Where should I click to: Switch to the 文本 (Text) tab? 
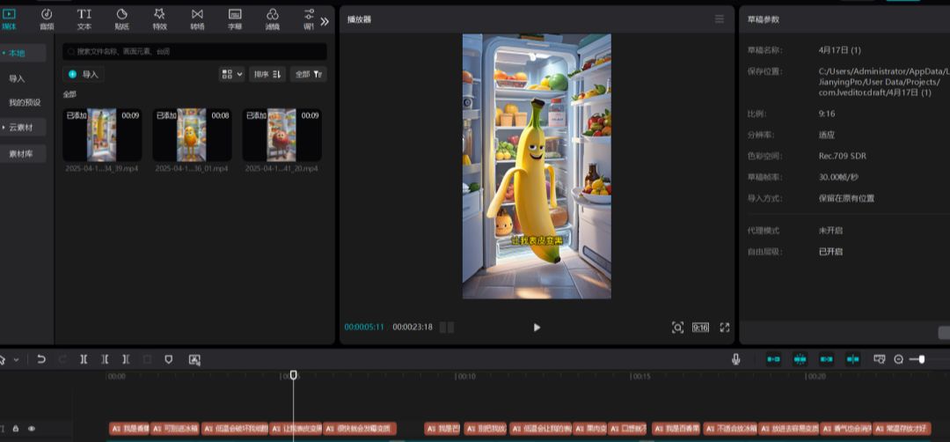point(84,18)
